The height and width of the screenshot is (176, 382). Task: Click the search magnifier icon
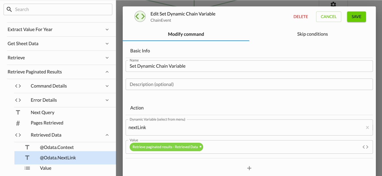click(x=9, y=9)
